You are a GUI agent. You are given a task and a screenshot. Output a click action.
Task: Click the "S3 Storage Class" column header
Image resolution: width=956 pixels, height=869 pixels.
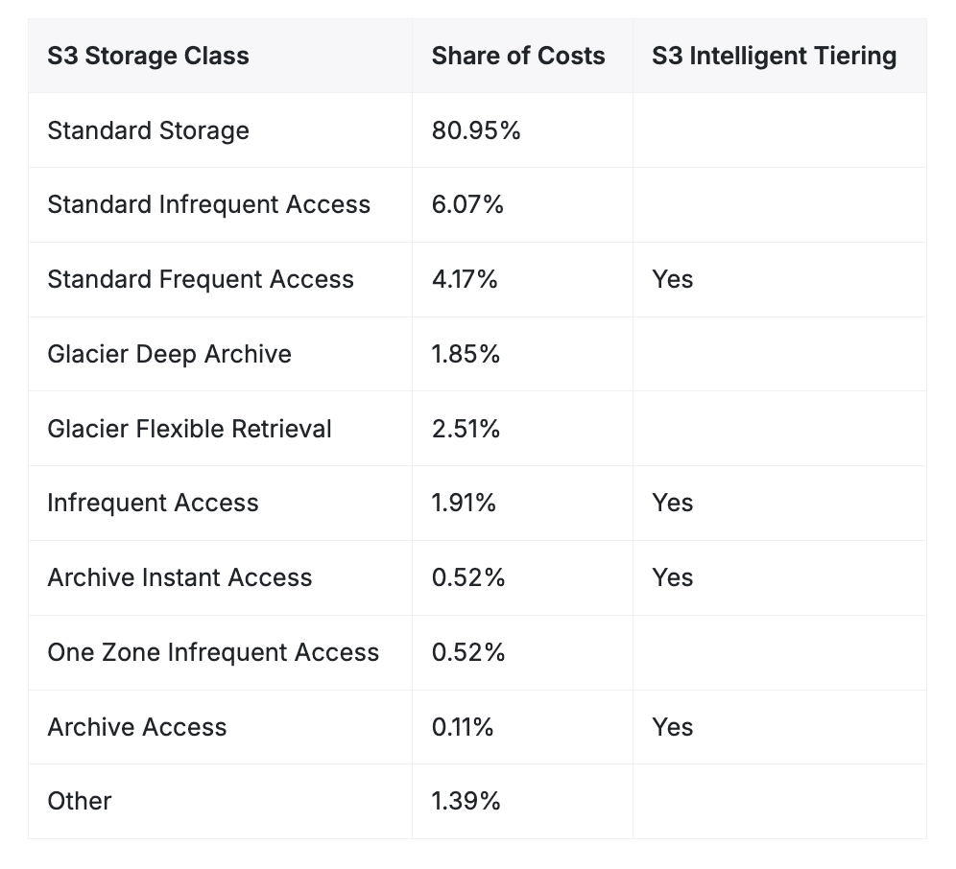click(x=148, y=56)
